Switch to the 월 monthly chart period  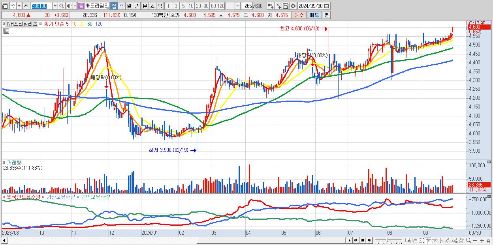[x=129, y=6]
